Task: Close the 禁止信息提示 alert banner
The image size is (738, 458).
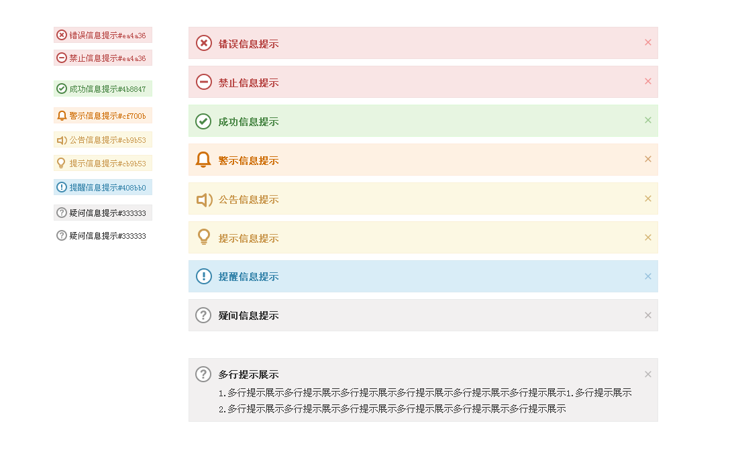Action: (x=648, y=81)
